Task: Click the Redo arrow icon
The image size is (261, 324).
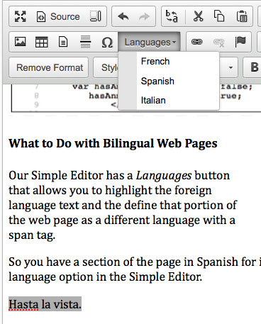Action: tap(144, 16)
